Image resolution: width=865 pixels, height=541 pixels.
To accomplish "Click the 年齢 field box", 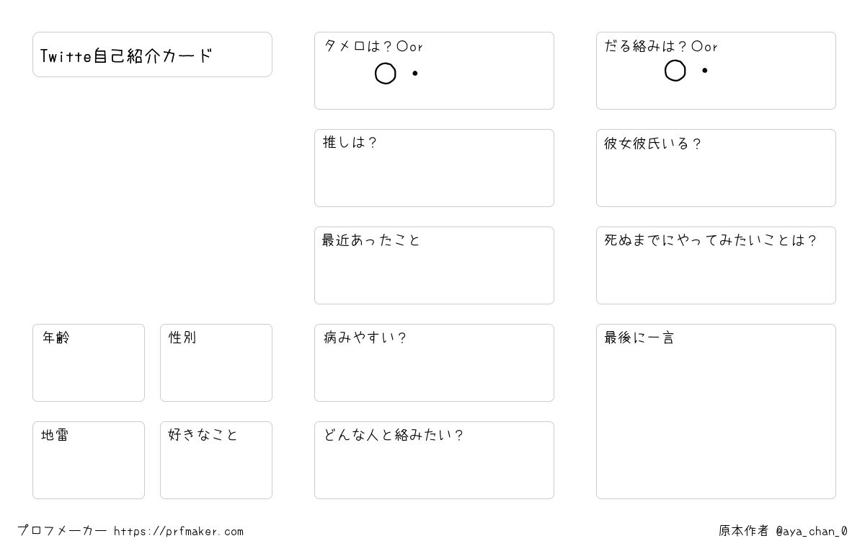I will coord(89,363).
